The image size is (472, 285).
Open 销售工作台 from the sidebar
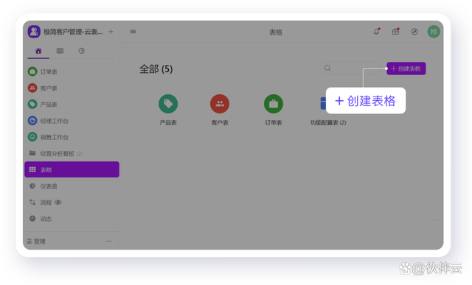click(x=72, y=137)
